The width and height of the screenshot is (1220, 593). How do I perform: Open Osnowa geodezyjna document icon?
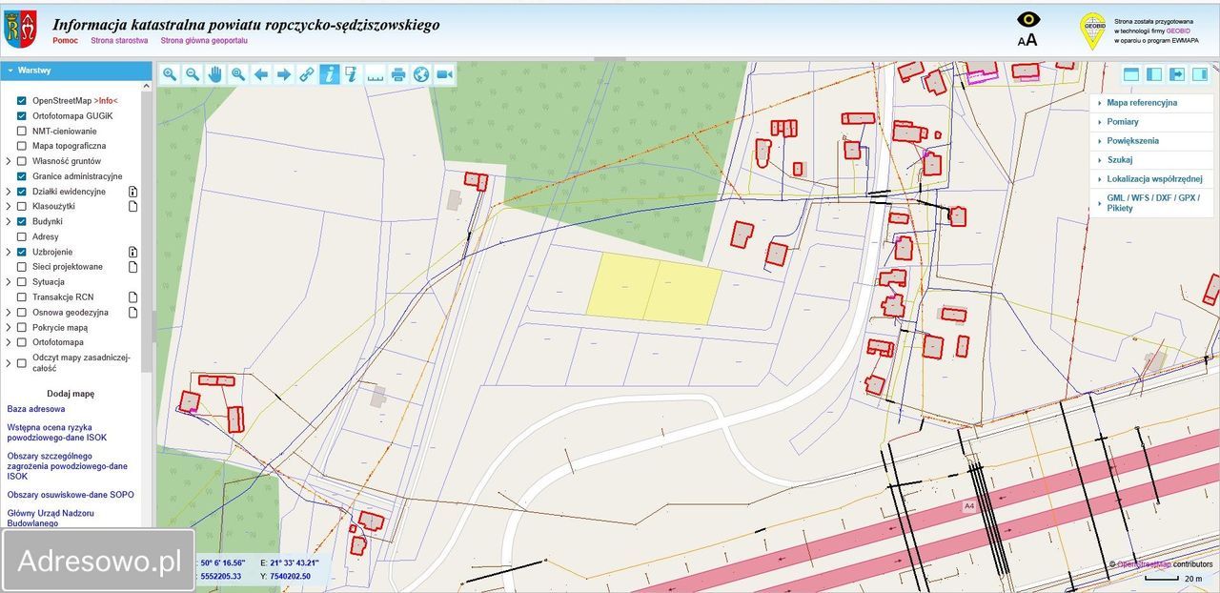(x=133, y=312)
